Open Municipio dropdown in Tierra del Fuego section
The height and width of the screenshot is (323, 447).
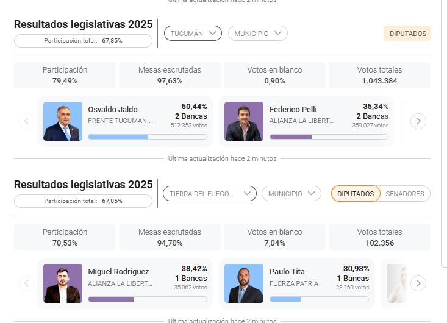click(x=291, y=194)
